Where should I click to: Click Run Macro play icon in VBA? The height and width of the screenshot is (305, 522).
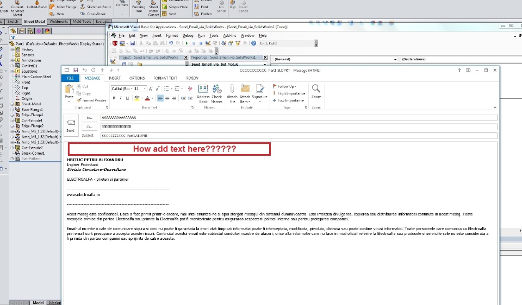click(x=187, y=43)
